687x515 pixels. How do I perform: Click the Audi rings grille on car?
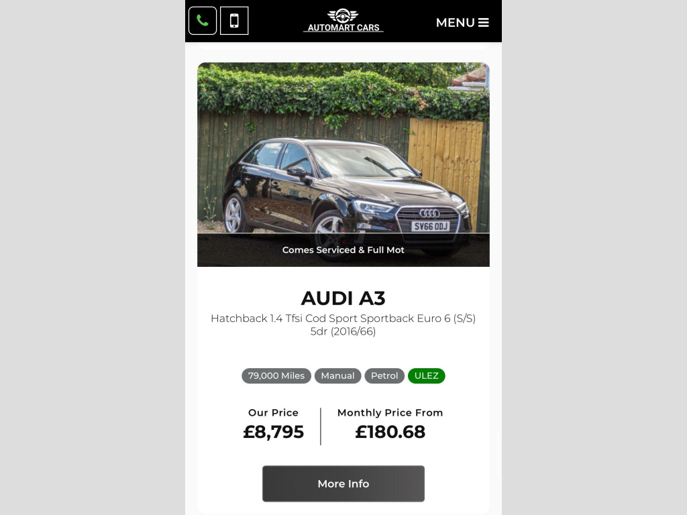(x=429, y=213)
